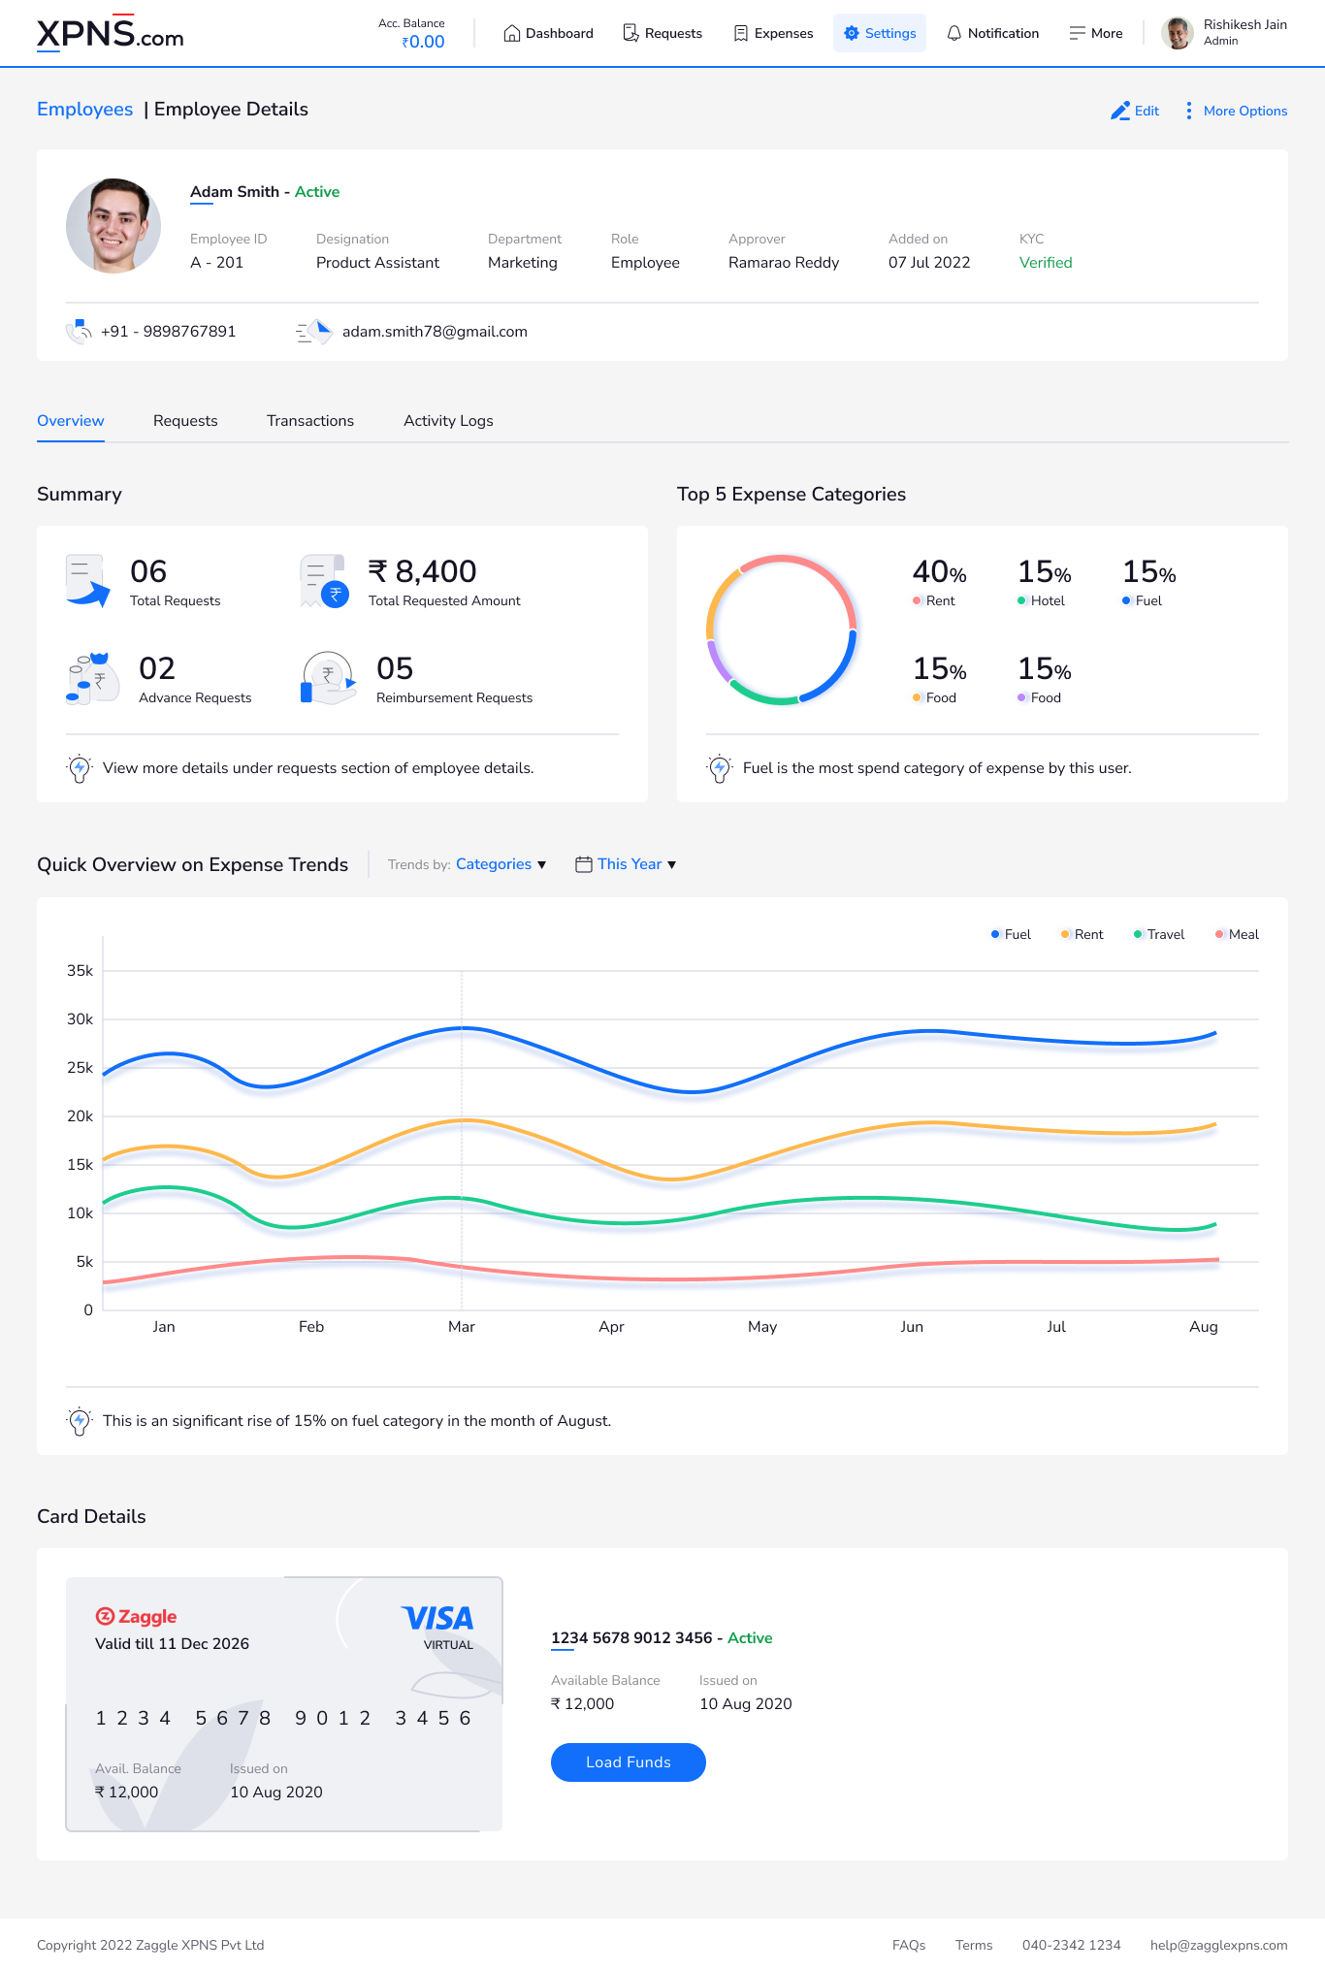The image size is (1325, 1971).
Task: Click the Settings gear icon
Action: [x=852, y=33]
